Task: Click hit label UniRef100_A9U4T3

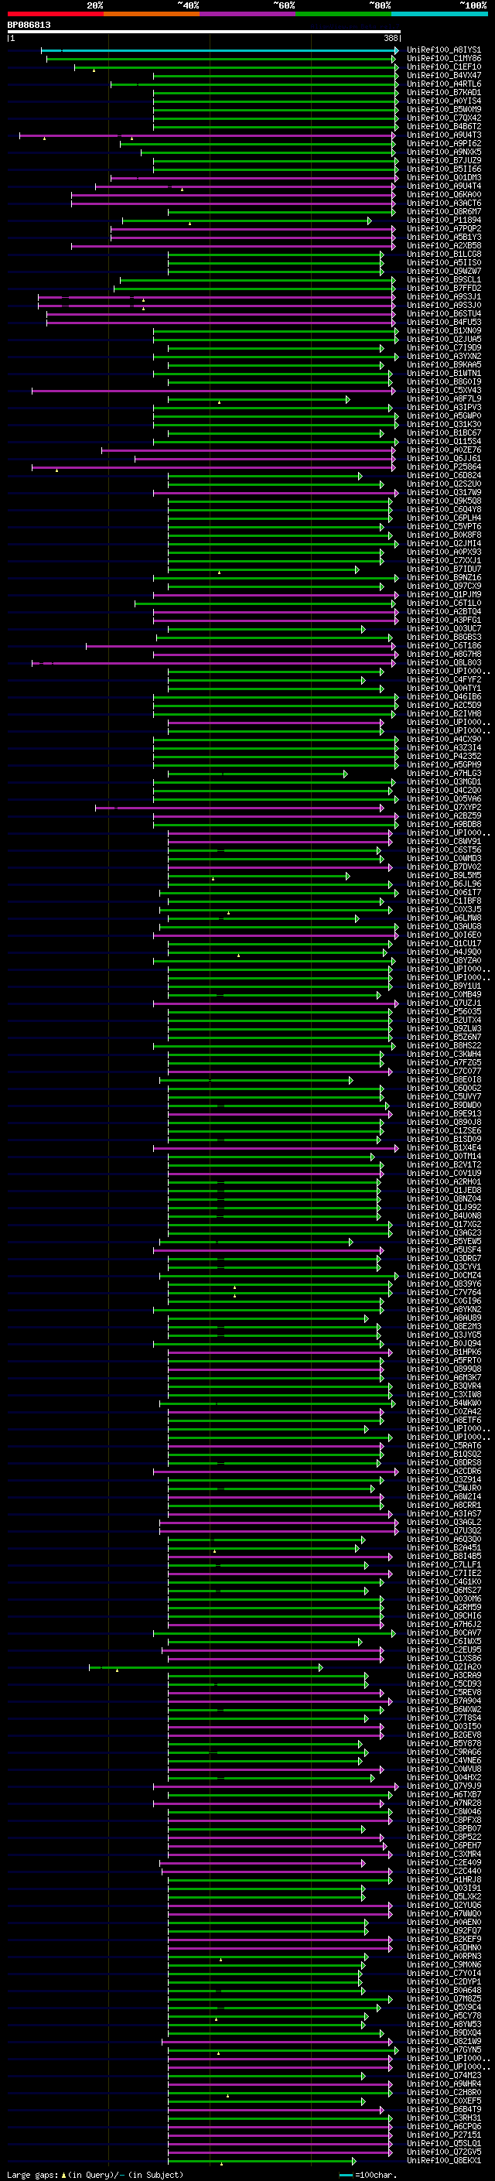Action: click(443, 135)
